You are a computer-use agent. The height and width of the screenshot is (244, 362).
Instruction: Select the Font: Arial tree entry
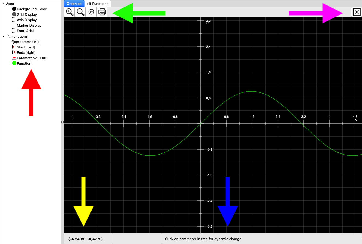click(25, 31)
